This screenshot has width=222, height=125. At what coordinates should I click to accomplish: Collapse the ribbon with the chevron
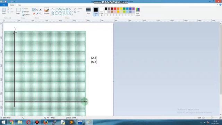[217, 5]
